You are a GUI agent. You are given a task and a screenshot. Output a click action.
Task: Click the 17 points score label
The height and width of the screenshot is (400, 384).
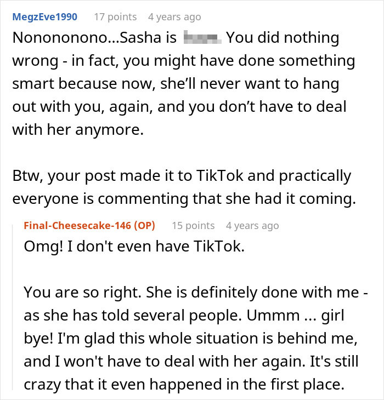[115, 17]
